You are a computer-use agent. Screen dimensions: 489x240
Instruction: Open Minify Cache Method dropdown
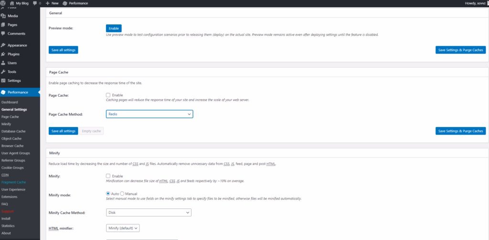149,213
